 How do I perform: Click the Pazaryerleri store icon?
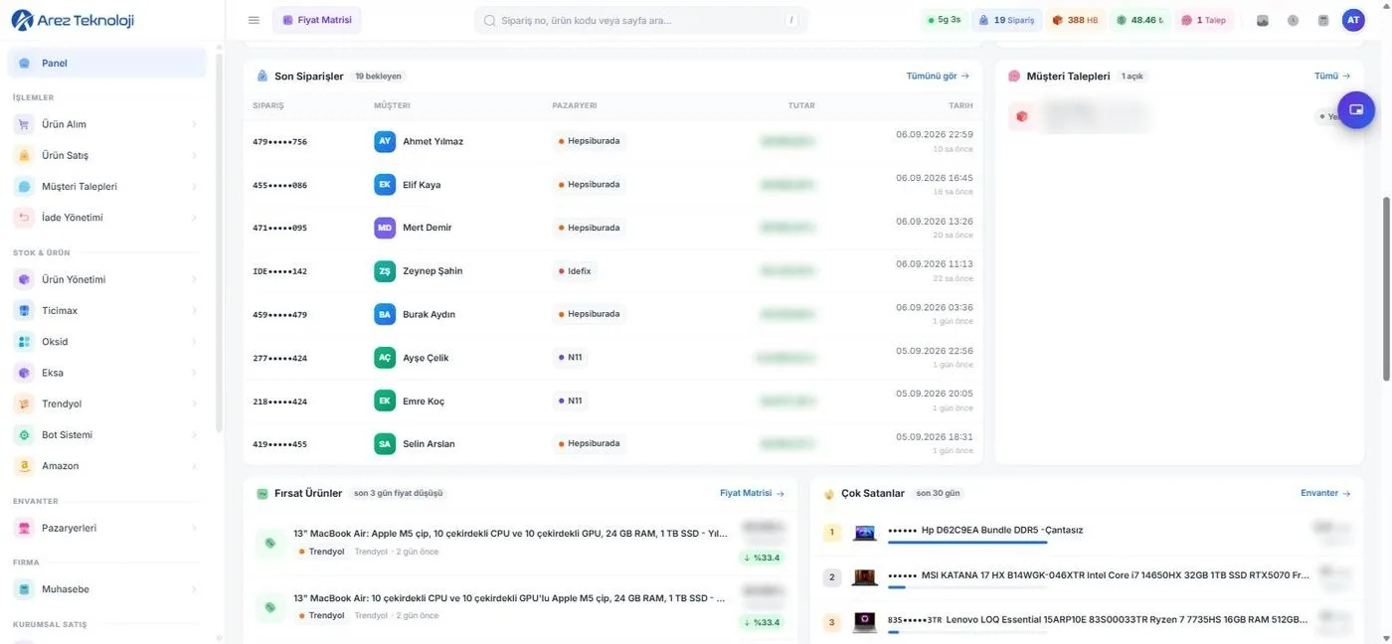click(x=24, y=528)
